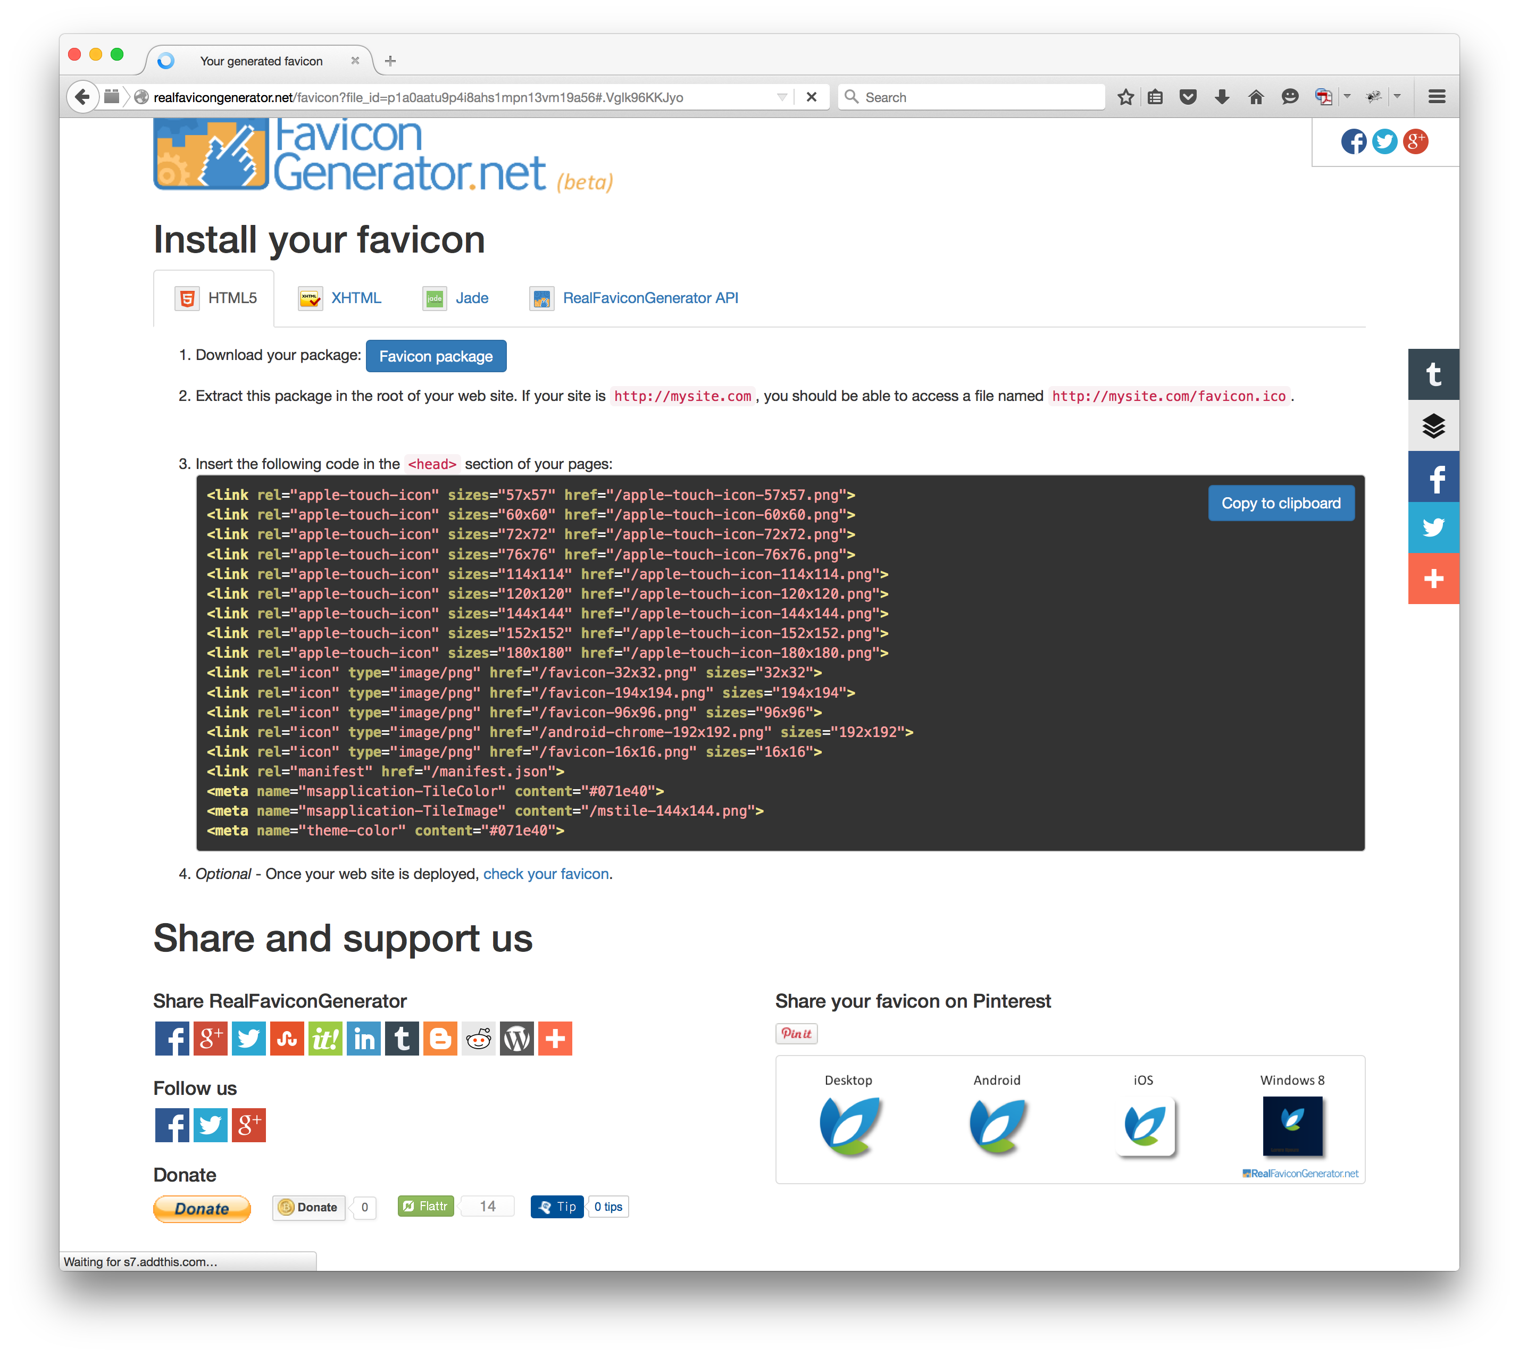Share the page via the Reddit icon
1519x1356 pixels.
(x=478, y=1039)
